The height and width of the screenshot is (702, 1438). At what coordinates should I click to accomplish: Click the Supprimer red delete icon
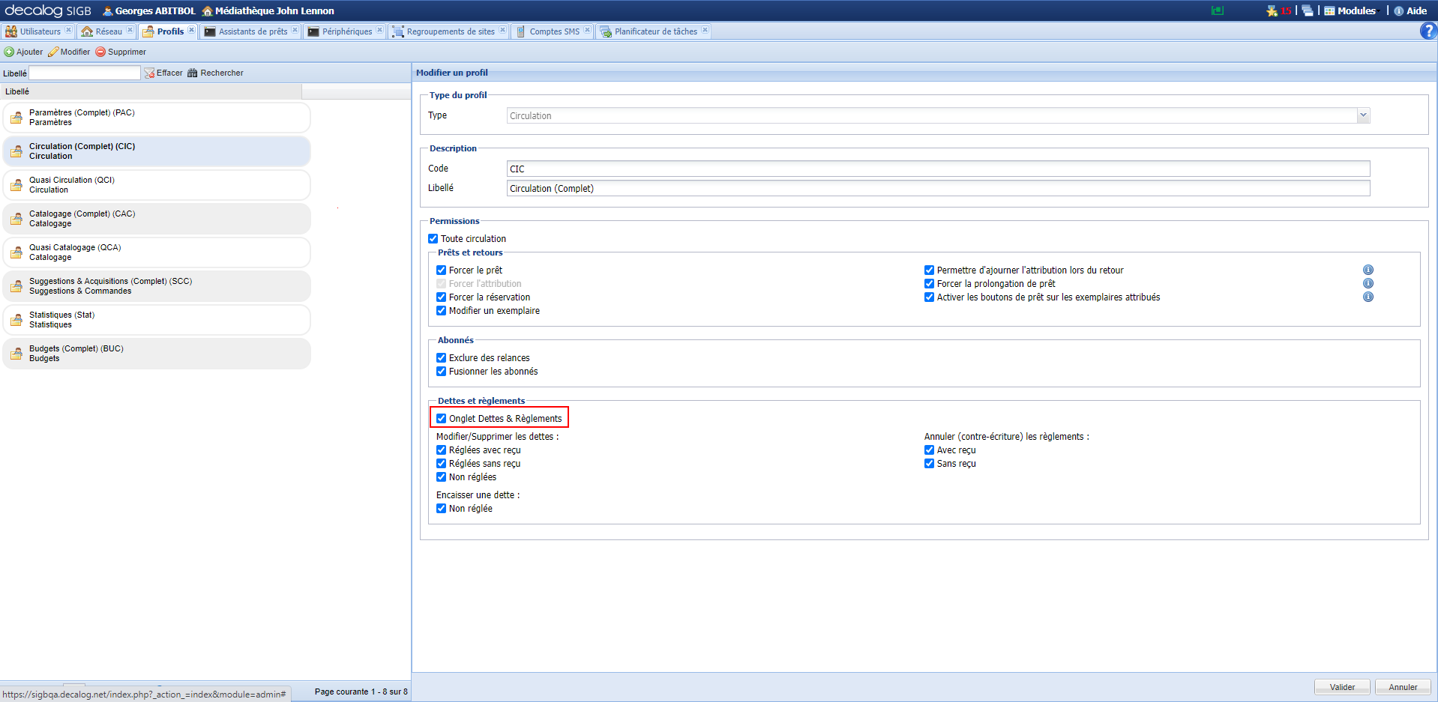point(100,52)
